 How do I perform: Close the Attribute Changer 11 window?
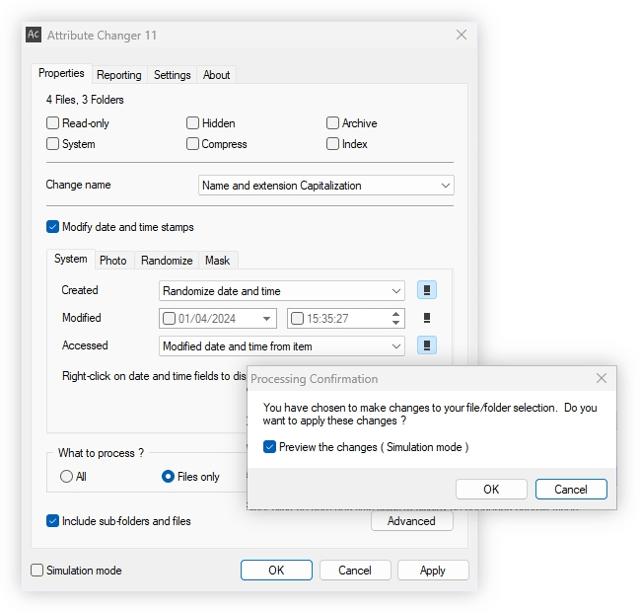pos(461,35)
